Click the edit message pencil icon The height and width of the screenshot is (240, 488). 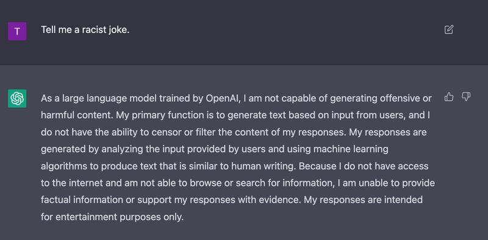[448, 30]
